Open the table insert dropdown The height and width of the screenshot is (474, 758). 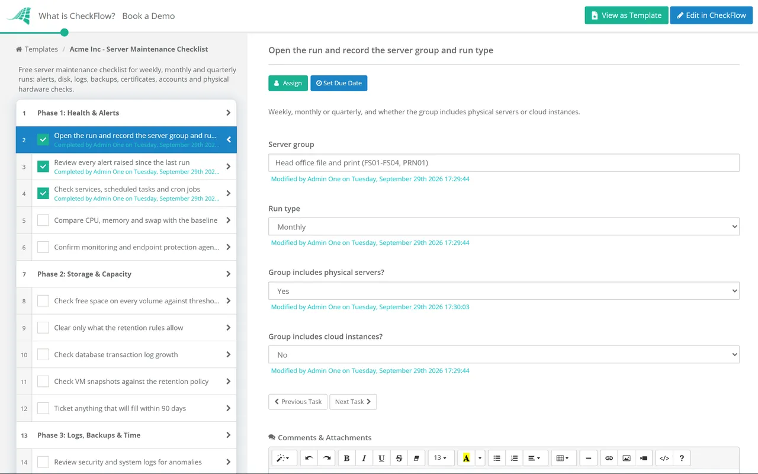564,458
